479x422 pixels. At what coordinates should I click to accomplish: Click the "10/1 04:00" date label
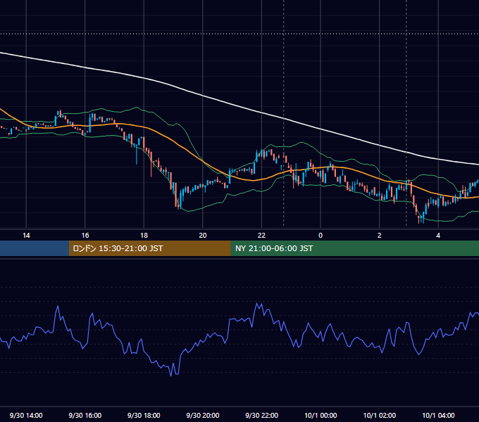[438, 415]
